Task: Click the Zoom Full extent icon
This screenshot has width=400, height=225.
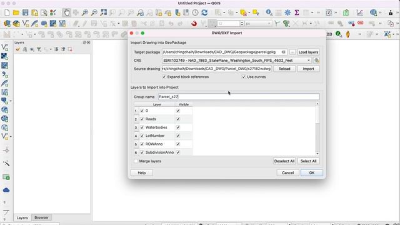Action: point(104,12)
